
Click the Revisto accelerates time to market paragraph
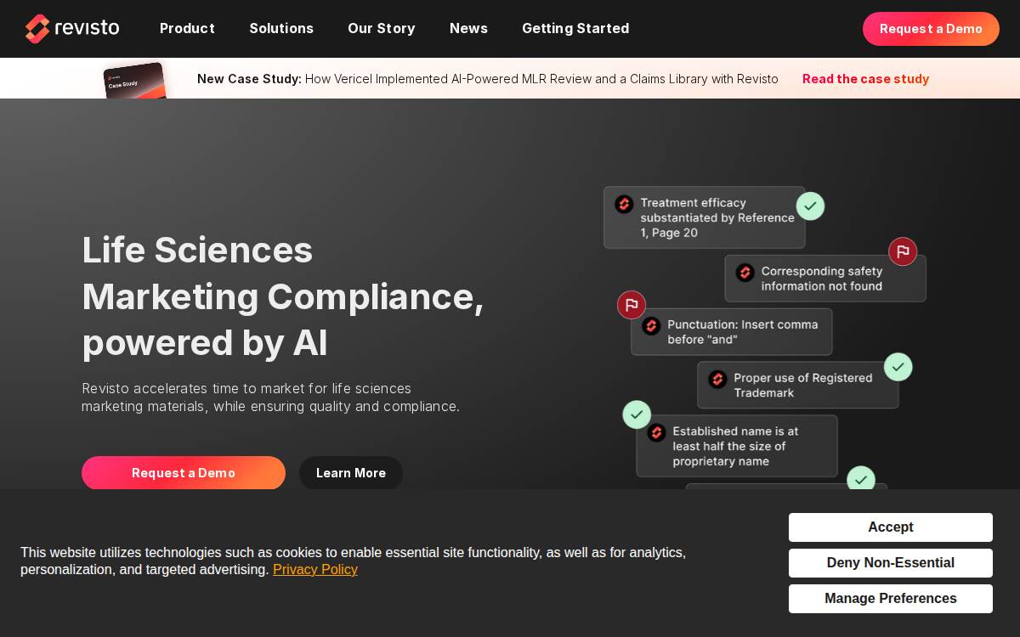point(270,397)
